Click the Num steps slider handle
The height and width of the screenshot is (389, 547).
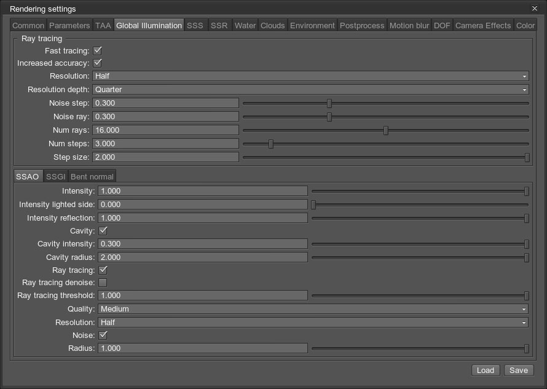(271, 144)
